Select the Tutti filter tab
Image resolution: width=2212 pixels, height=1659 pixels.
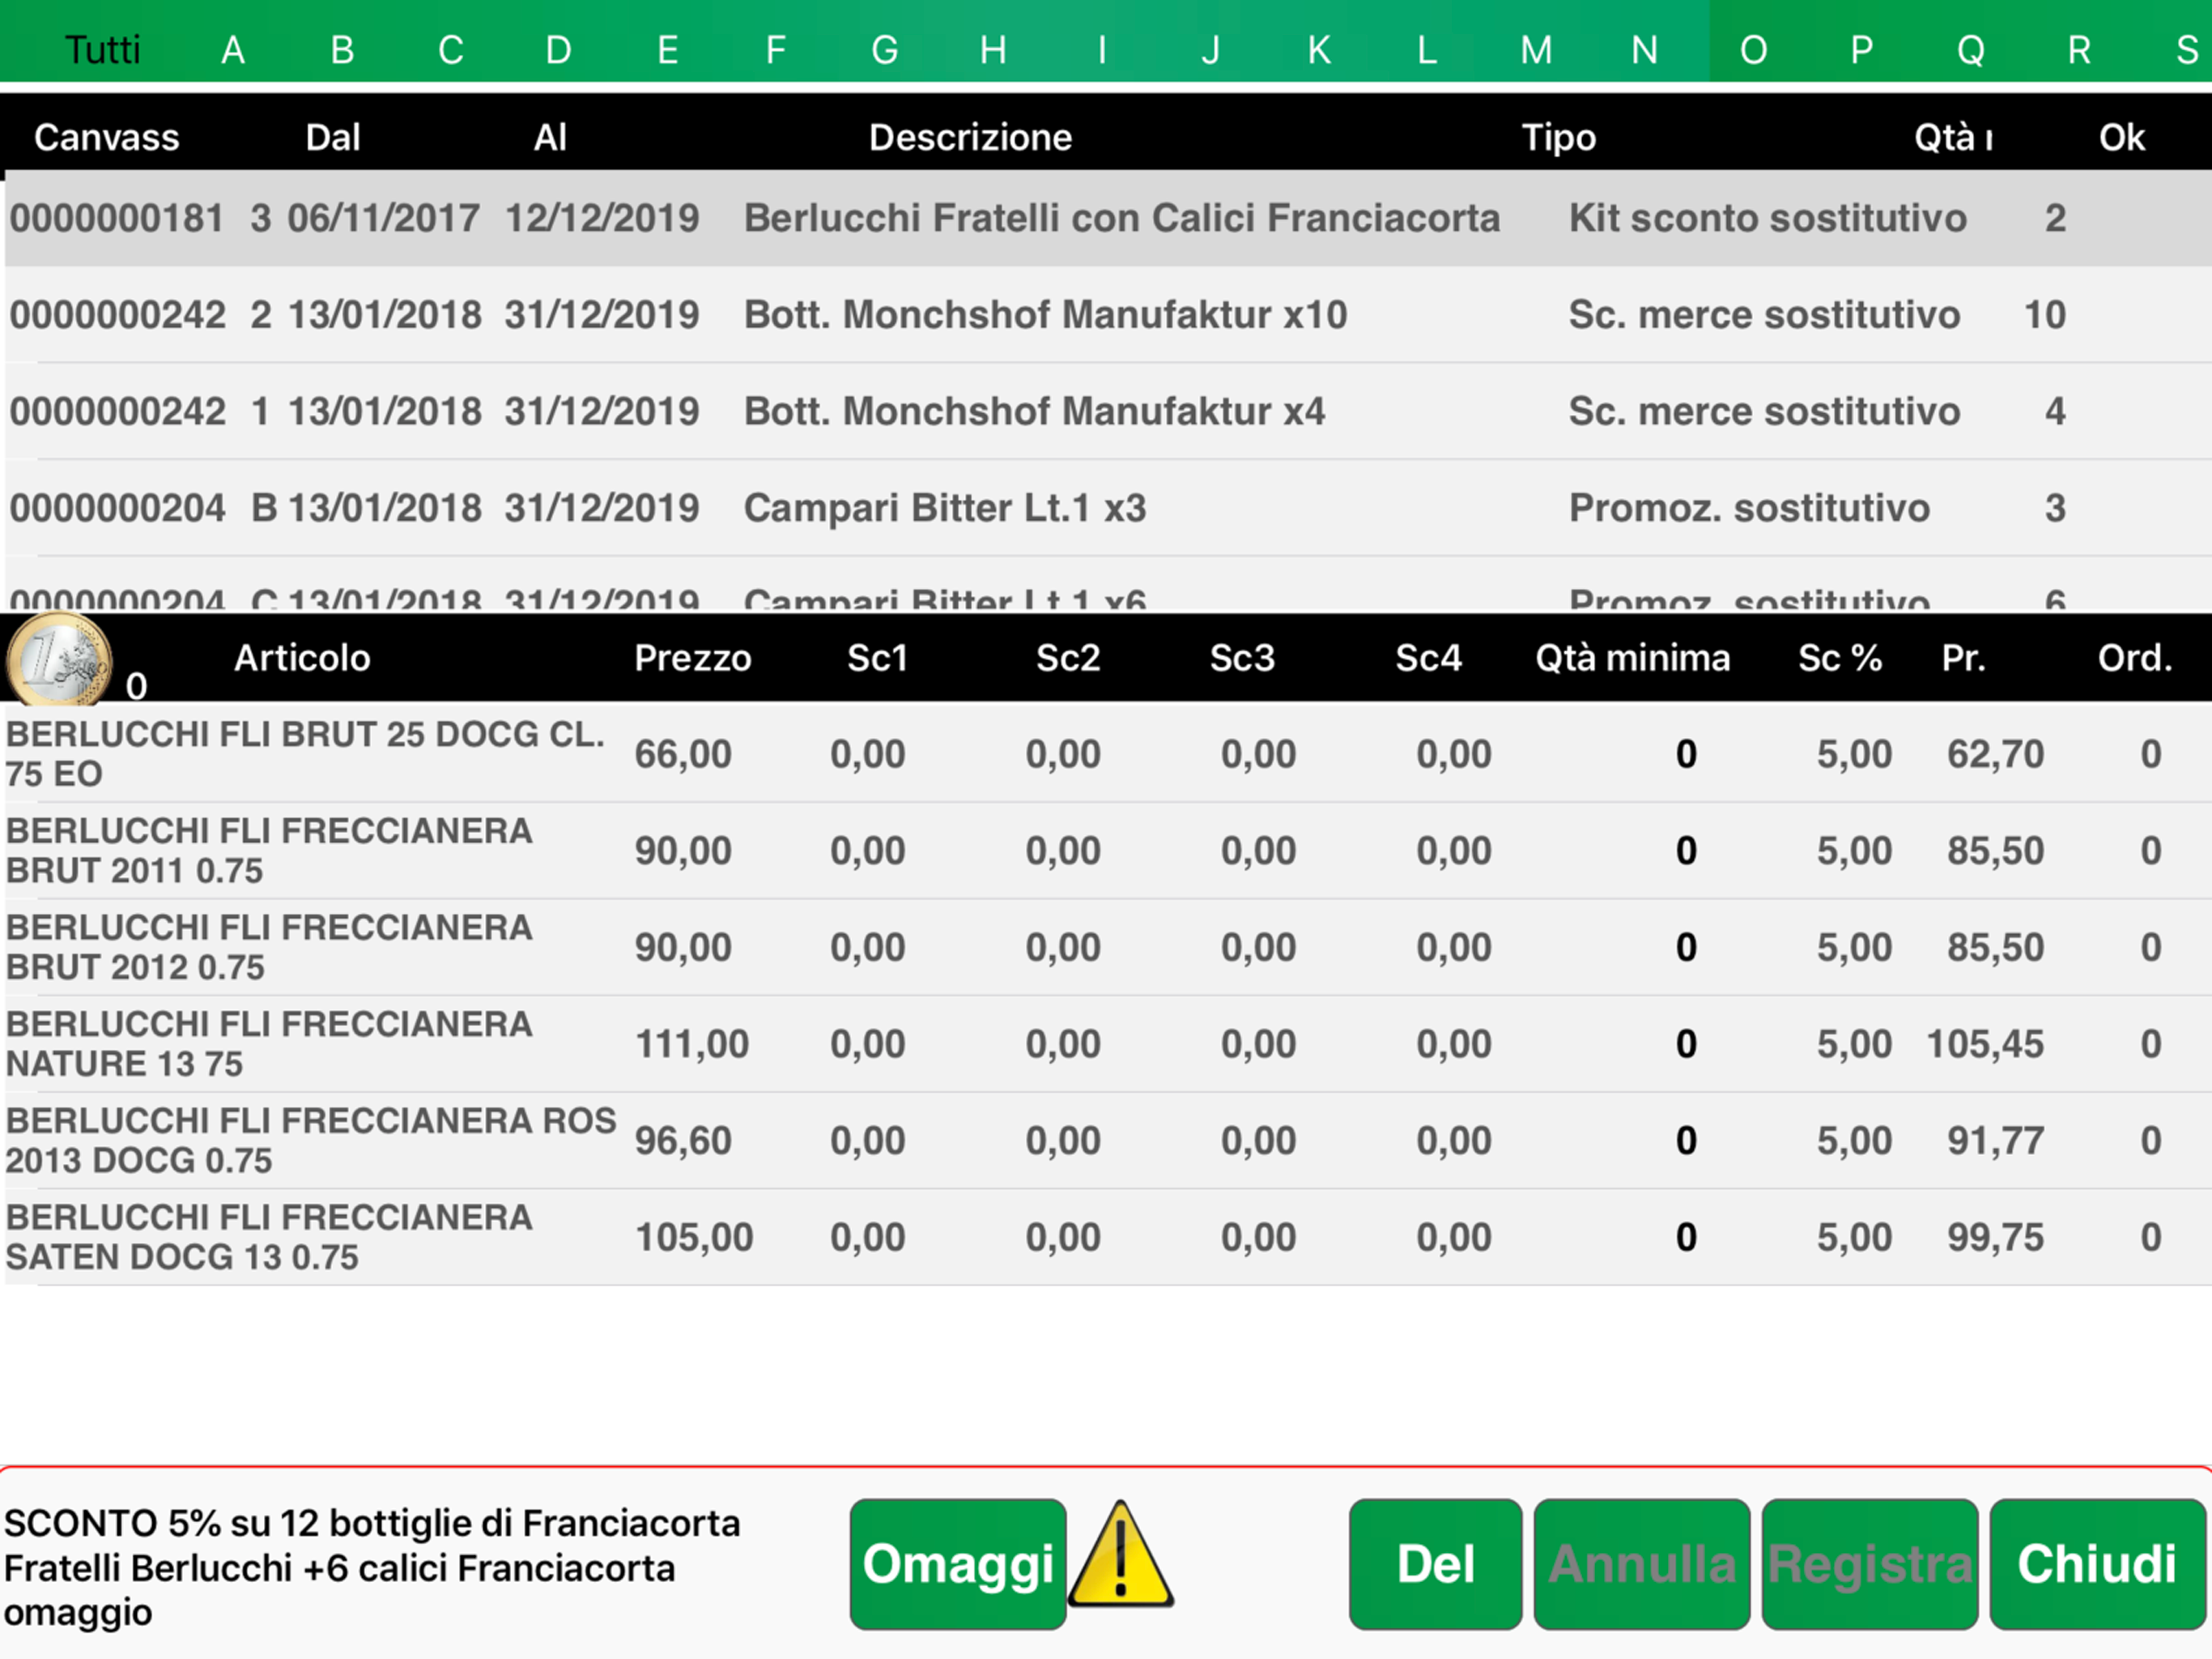pyautogui.click(x=102, y=49)
